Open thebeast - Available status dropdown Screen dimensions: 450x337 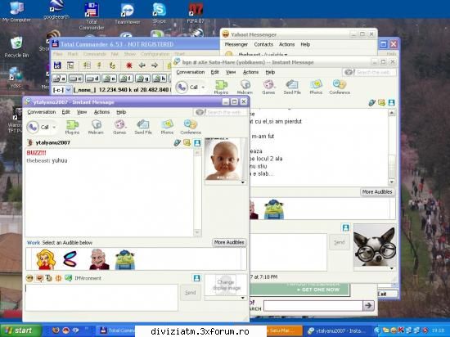263,55
